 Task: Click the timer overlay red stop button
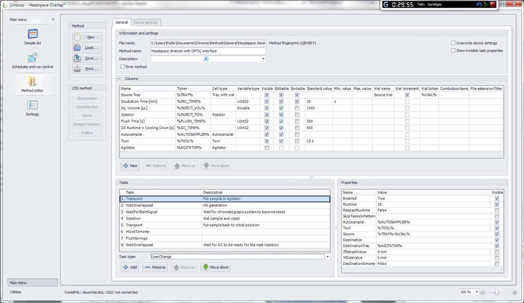(493, 4)
